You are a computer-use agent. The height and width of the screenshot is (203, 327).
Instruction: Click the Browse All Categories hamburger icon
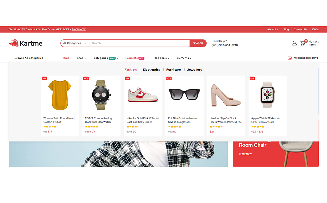tap(11, 58)
